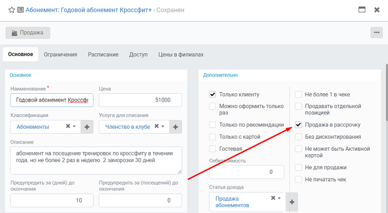This screenshot has width=388, height=213.
Task: Open the three-dots more actions menu
Action: tap(376, 32)
